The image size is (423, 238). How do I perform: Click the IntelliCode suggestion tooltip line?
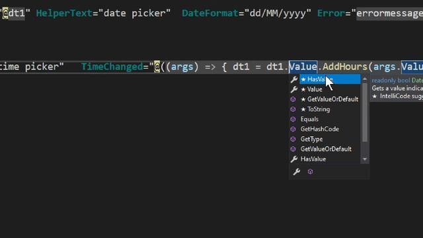coord(397,97)
